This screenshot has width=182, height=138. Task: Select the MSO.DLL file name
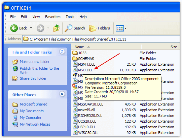tap(85, 70)
